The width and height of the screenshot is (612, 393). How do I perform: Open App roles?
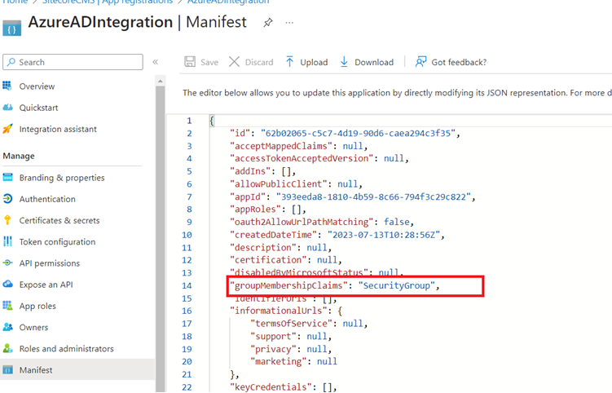point(37,307)
